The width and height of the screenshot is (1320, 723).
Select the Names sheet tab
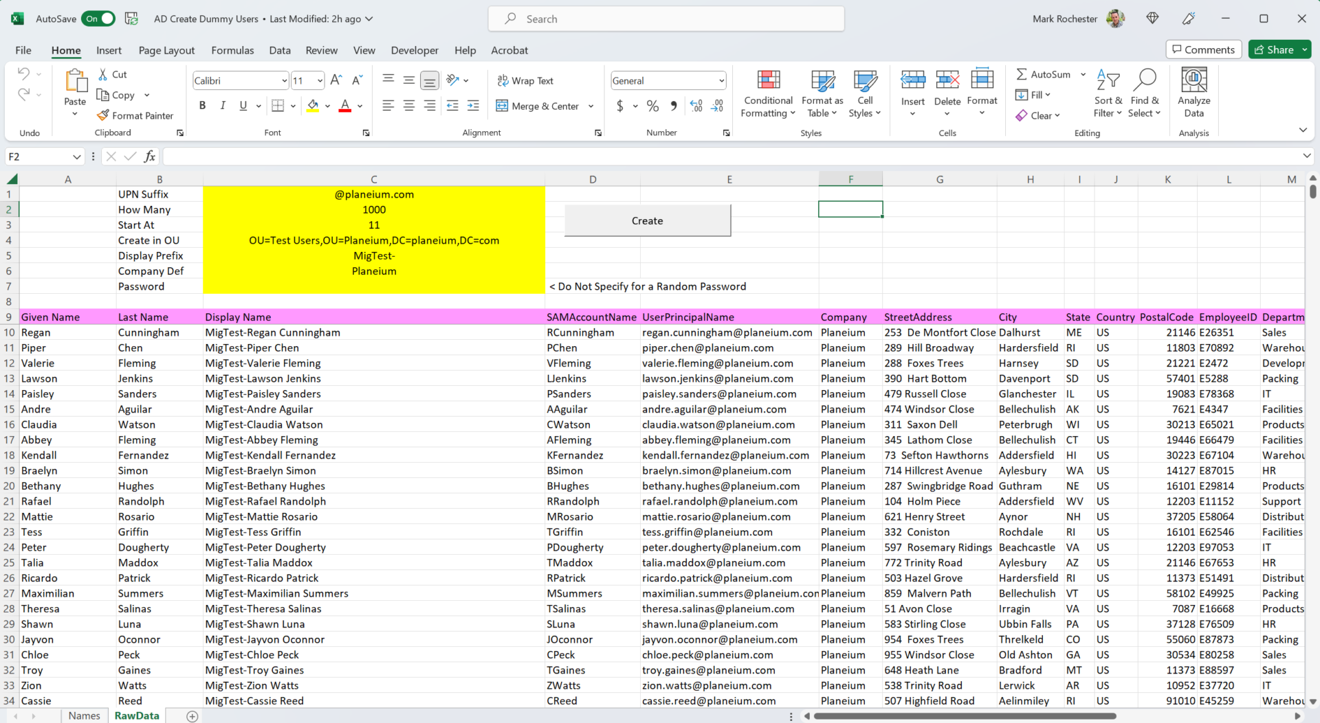point(85,715)
